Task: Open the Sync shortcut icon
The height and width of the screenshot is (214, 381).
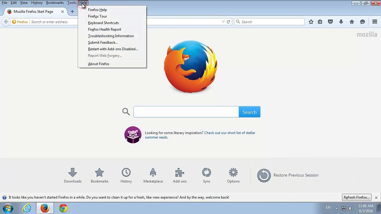Action: point(207,175)
